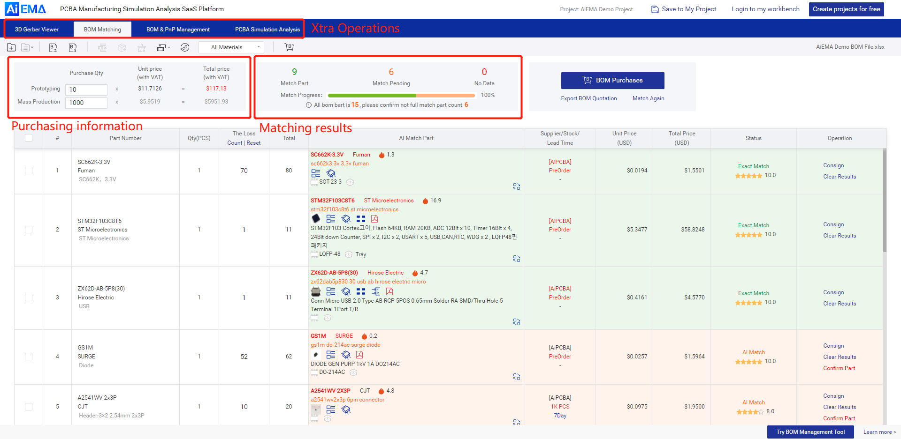Open the BOM & PnP Management tab
The width and height of the screenshot is (901, 439).
[178, 29]
